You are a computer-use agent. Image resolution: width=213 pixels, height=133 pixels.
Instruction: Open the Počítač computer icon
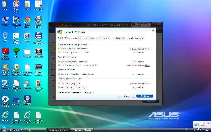coord(5,21)
